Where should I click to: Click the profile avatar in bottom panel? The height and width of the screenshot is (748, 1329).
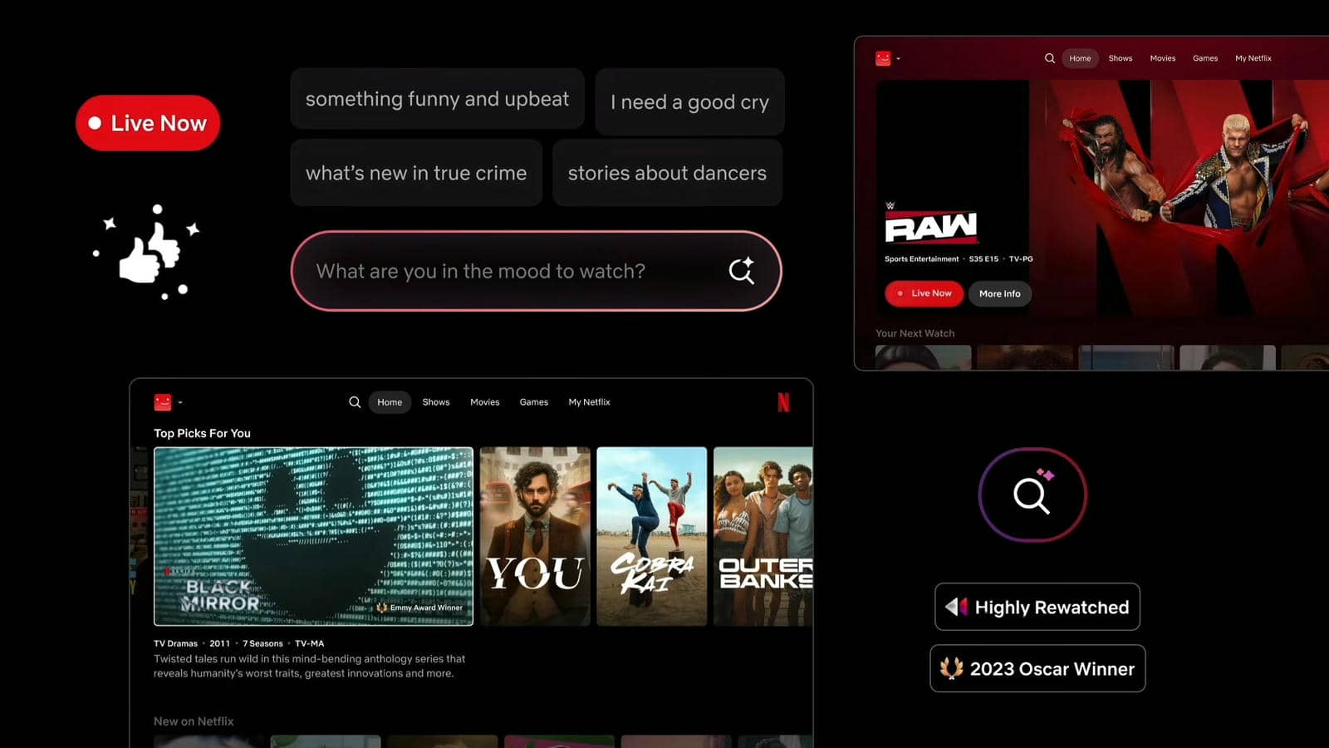(x=163, y=402)
